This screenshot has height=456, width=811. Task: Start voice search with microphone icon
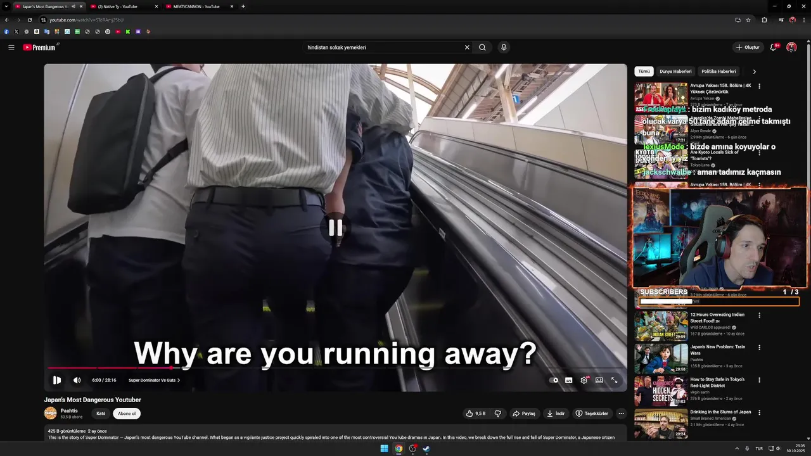point(504,47)
